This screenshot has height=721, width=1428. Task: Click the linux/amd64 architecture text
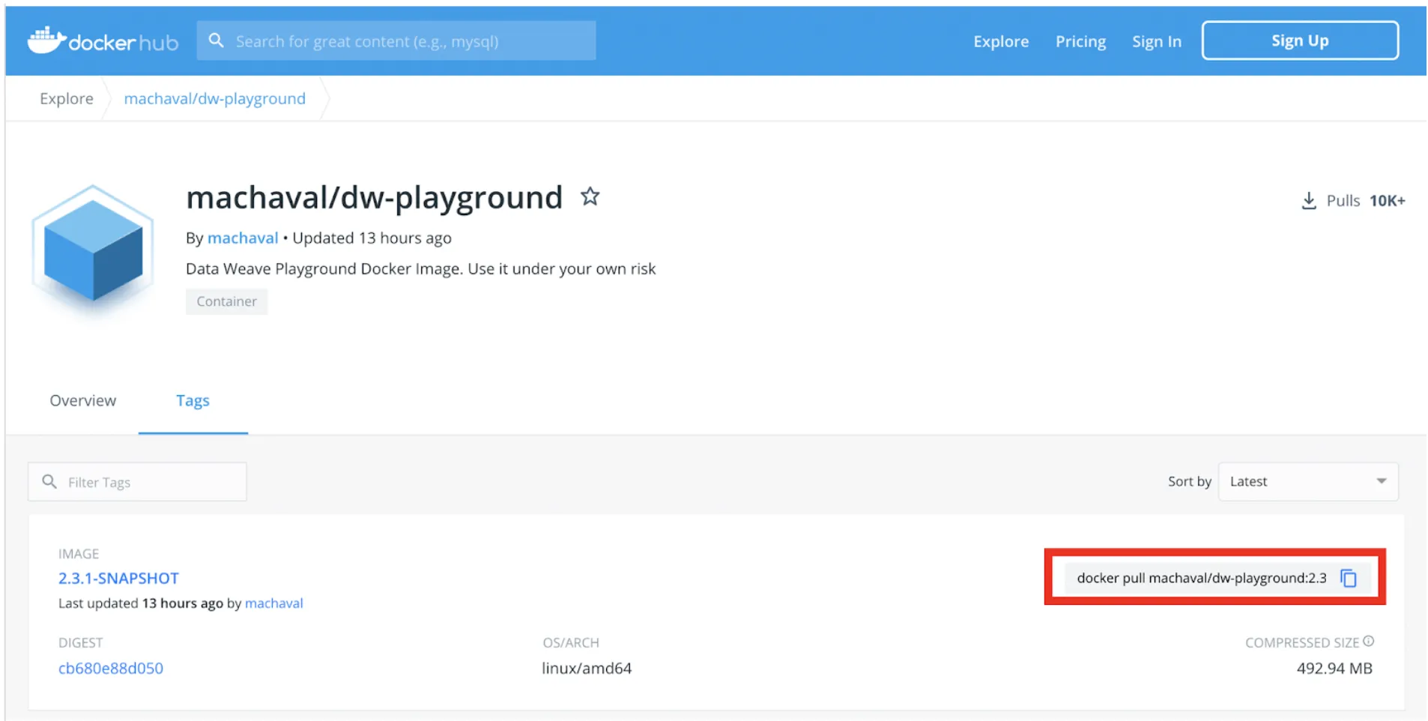[587, 668]
